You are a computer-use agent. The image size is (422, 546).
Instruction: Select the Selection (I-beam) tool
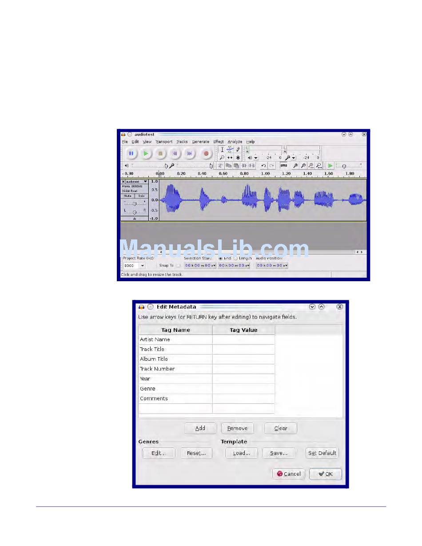coord(222,149)
